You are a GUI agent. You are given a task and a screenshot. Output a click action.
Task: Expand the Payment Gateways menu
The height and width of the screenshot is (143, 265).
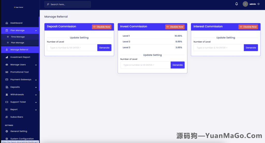36,80
